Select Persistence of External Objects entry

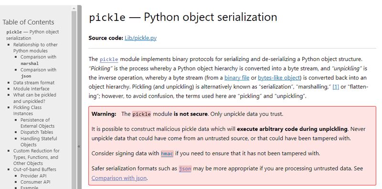coord(37,123)
